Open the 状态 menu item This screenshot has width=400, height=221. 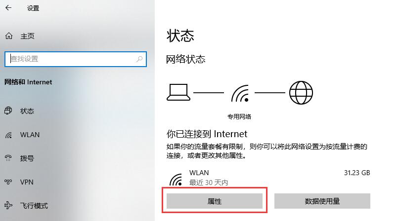(x=27, y=111)
